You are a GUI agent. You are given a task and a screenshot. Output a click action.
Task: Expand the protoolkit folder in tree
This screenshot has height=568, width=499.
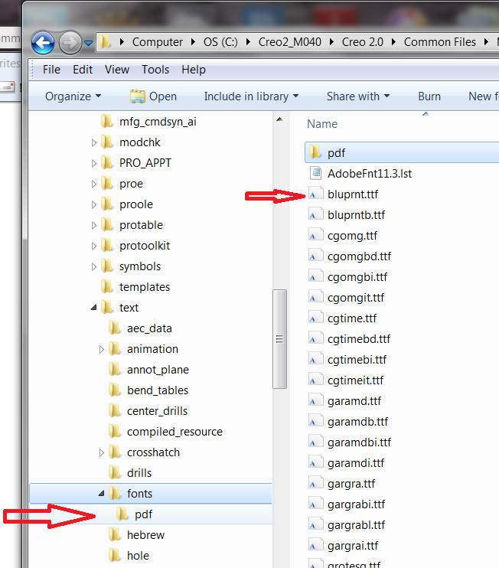tap(94, 246)
